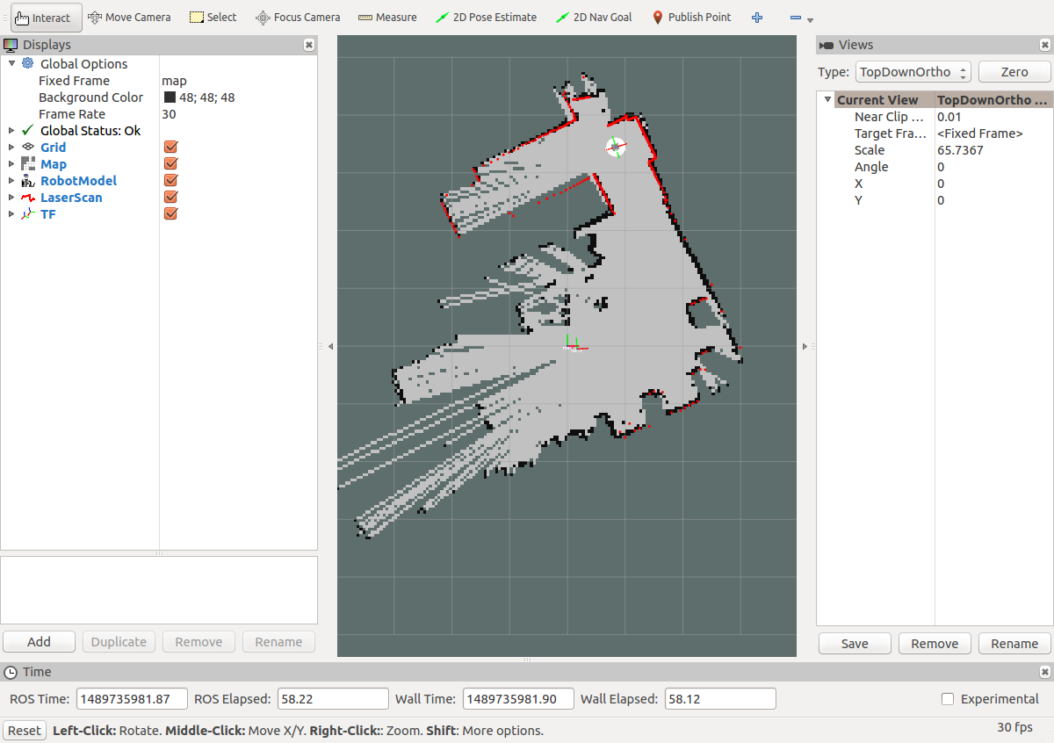Screen dimensions: 1054x743
Task: Expand the Map display tree item
Action: 11,164
